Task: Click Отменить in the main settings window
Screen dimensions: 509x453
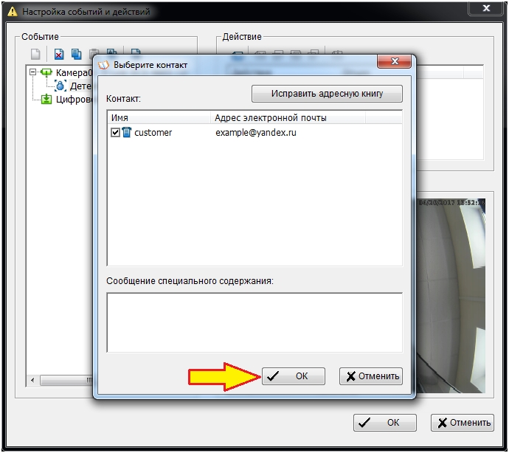Action: pos(462,423)
